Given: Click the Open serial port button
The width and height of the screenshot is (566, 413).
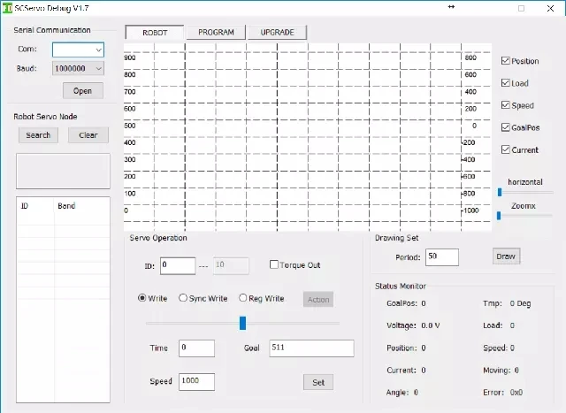Looking at the screenshot, I should pos(83,90).
